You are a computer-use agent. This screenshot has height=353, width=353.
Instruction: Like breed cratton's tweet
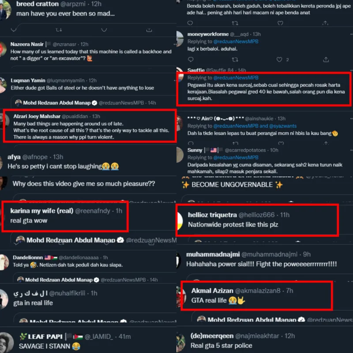point(104,30)
